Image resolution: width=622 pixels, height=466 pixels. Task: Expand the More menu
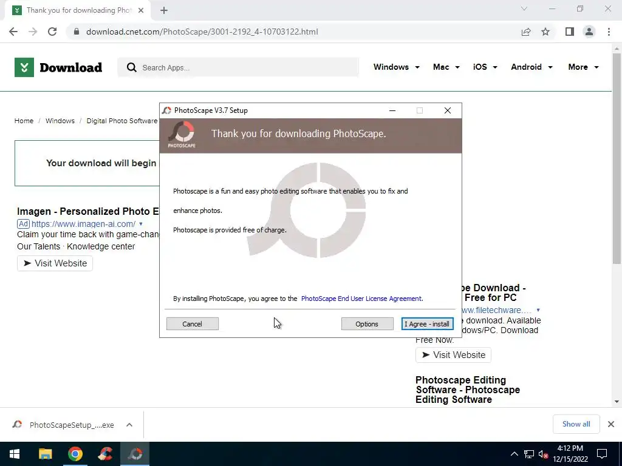pos(583,67)
